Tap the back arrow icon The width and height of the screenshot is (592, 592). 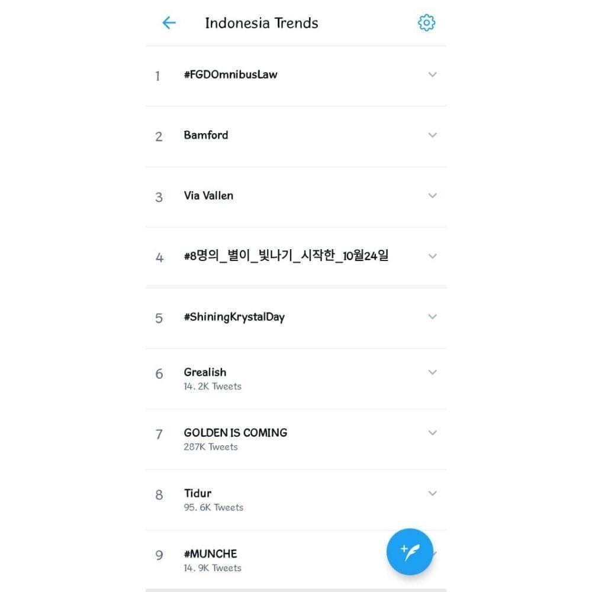click(169, 23)
